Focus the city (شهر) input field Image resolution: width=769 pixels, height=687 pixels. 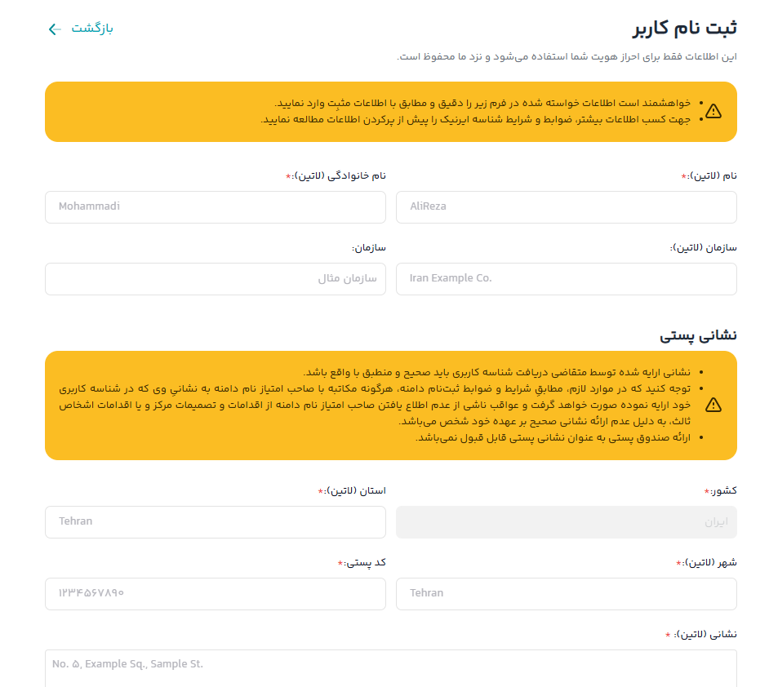coord(566,594)
